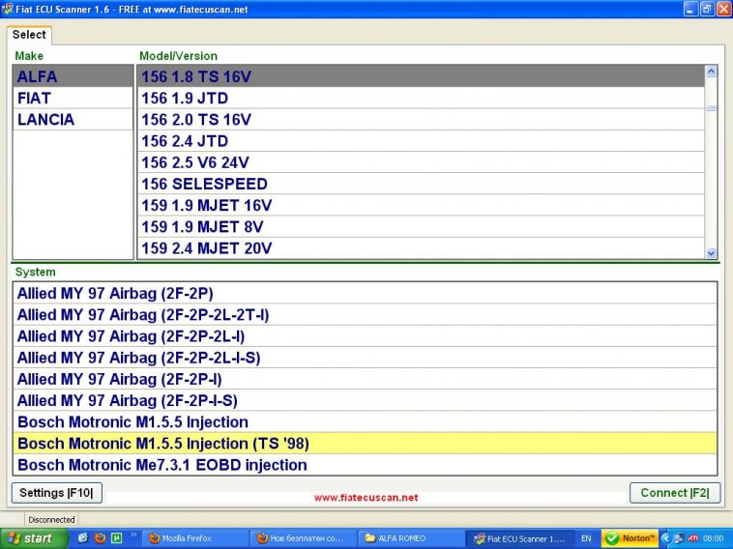The image size is (733, 549).
Task: Click the Internet Explorer quick launch icon
Action: pos(83,538)
